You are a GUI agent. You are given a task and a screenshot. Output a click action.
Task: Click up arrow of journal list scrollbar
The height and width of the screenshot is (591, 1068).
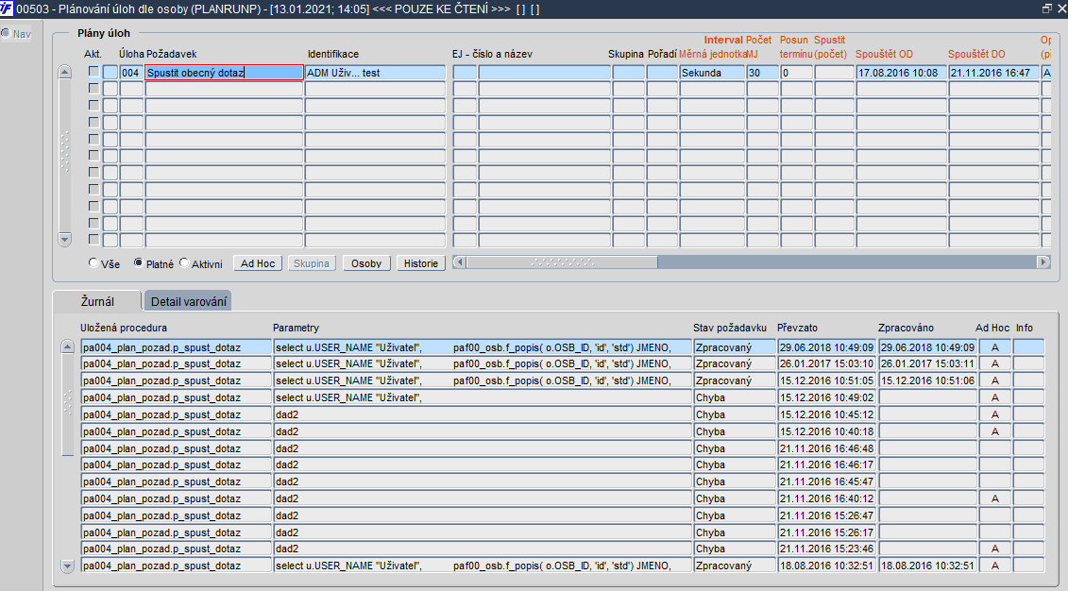point(67,346)
